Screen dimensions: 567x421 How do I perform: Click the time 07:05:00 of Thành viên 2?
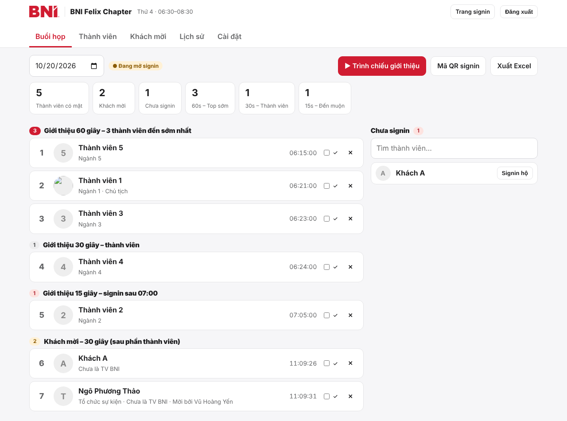pos(303,315)
